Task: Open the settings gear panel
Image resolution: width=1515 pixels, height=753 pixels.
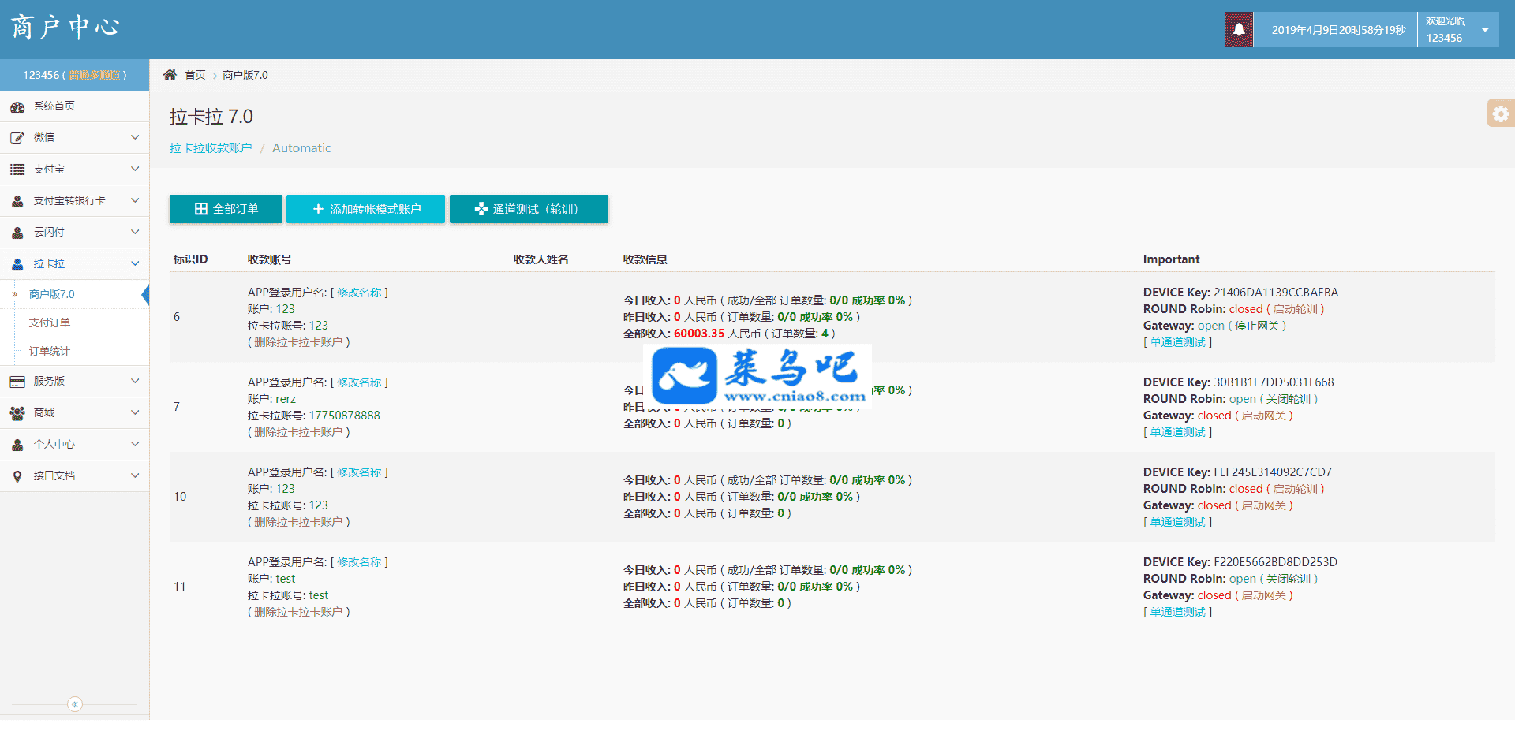Action: [x=1500, y=114]
